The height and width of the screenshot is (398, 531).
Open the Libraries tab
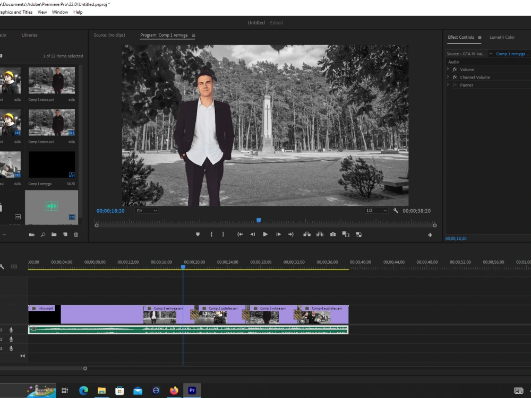click(29, 35)
